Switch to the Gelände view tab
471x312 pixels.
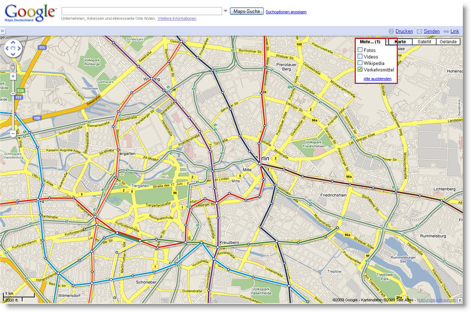(448, 41)
